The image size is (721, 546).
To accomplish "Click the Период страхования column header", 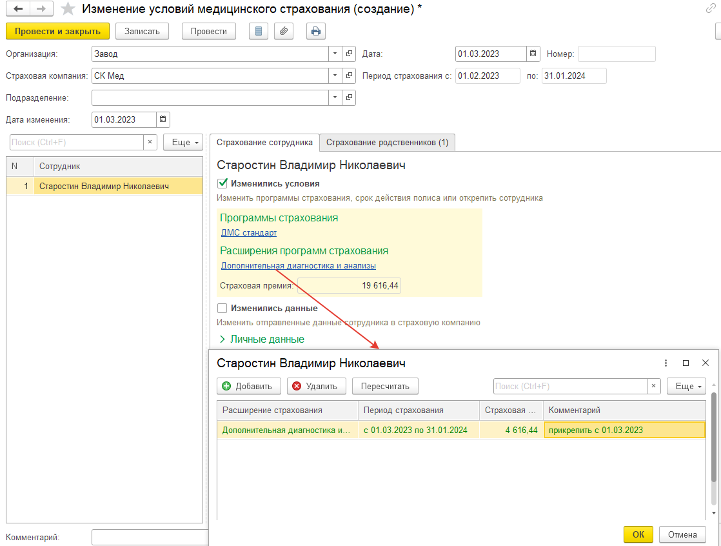I will click(x=419, y=410).
